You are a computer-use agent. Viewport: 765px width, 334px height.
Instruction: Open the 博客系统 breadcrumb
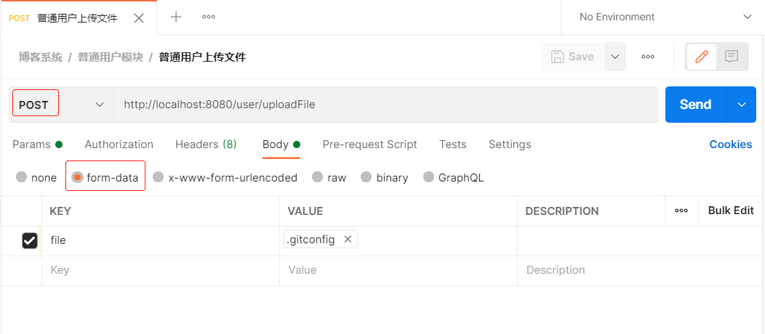(x=41, y=57)
